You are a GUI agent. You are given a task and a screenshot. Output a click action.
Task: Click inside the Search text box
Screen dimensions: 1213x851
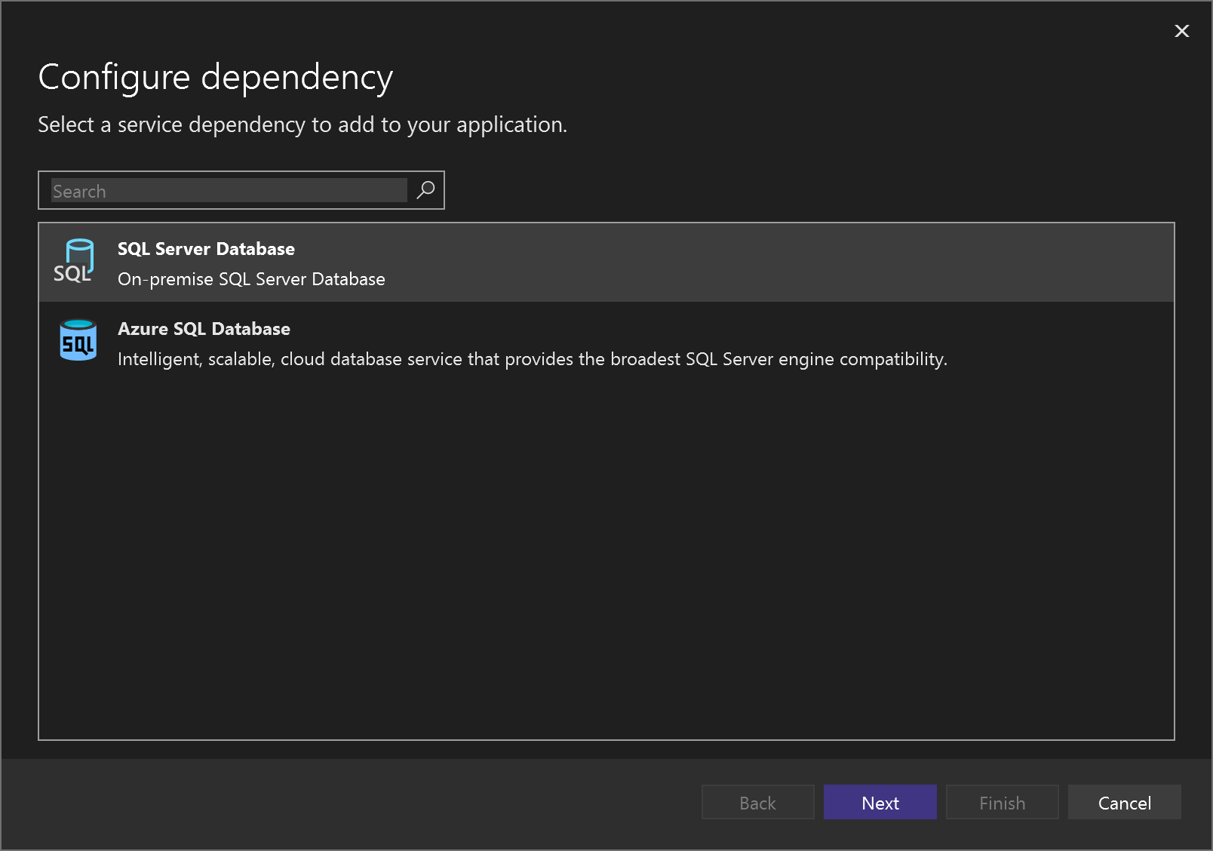(226, 190)
